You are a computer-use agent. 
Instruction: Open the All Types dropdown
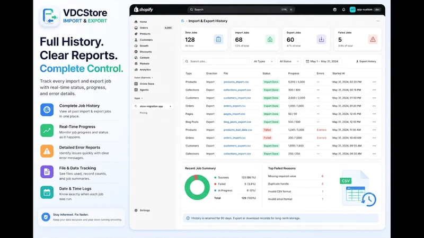263,61
